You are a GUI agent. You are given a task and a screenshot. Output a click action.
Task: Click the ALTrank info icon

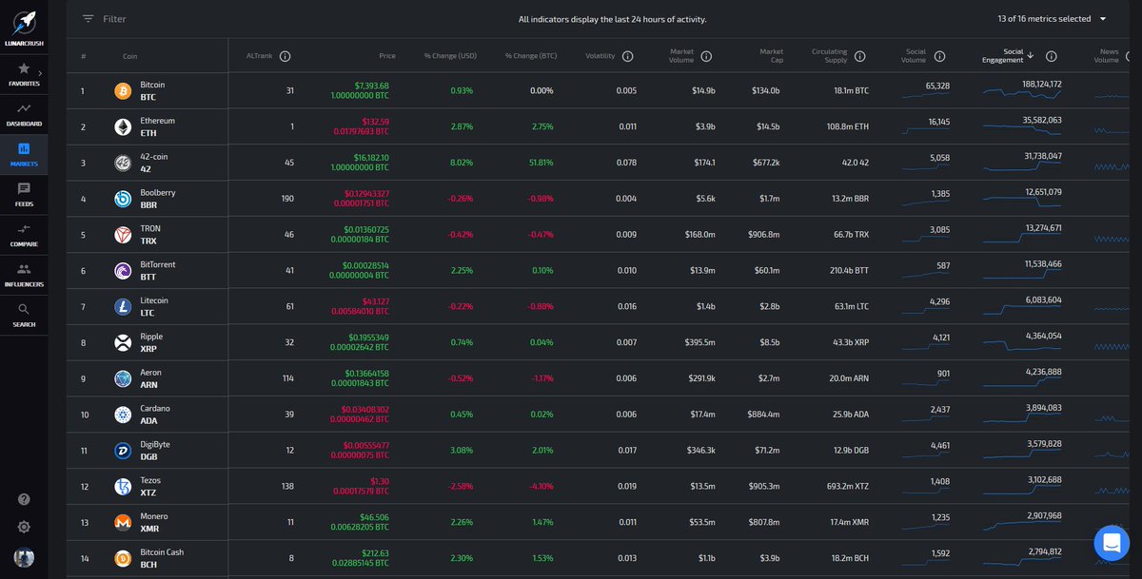(285, 56)
